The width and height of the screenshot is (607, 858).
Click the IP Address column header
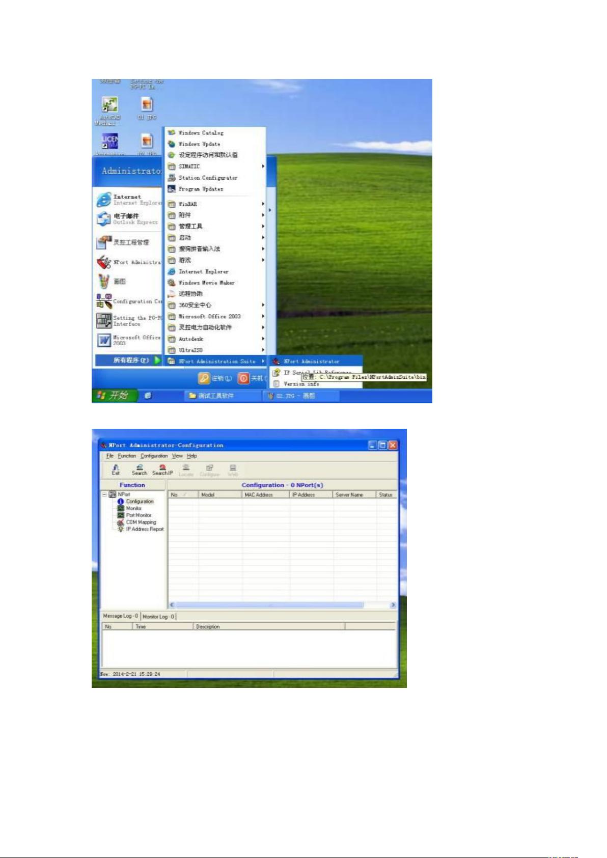point(311,494)
